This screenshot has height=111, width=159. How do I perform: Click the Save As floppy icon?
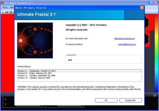click(x=11, y=12)
